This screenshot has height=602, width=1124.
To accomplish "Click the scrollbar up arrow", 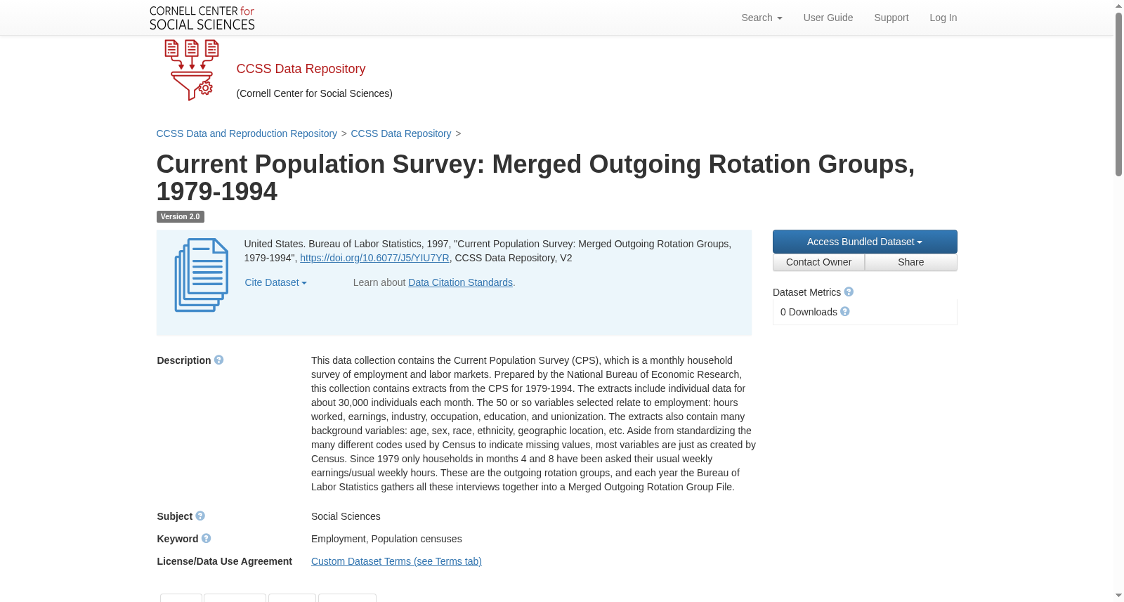I will pos(1118,6).
